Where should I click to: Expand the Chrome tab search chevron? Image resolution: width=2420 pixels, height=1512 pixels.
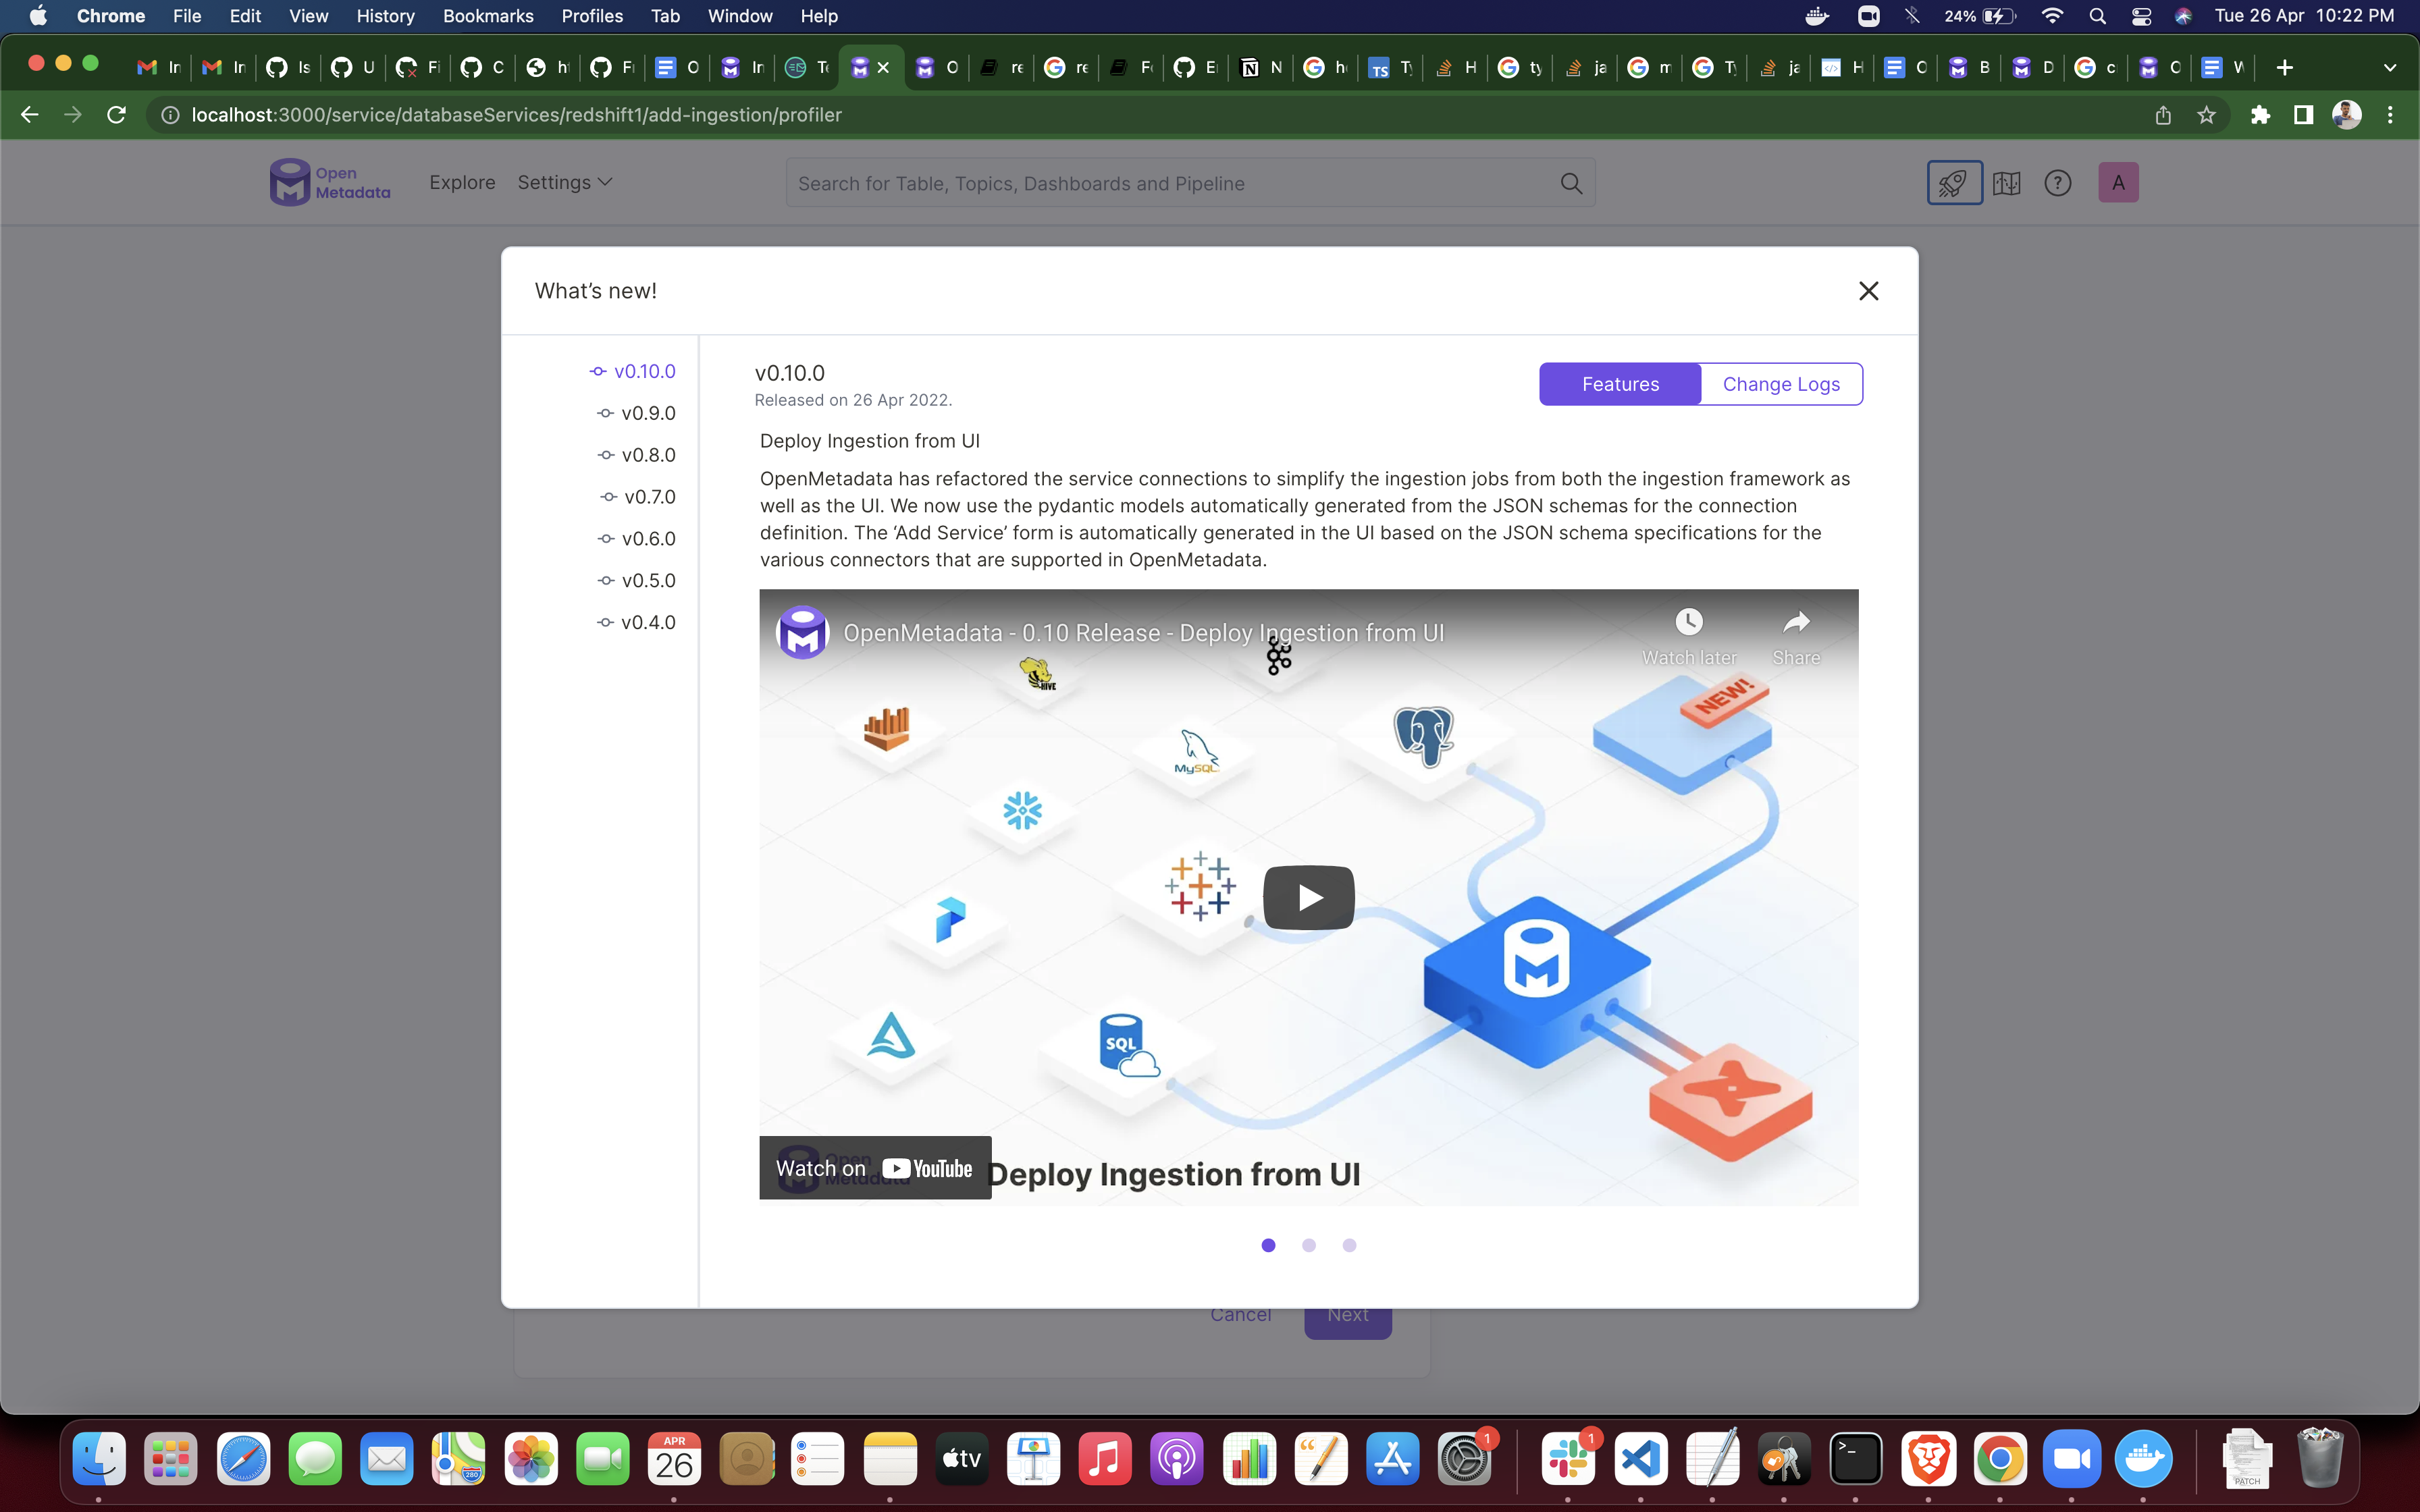pos(2389,67)
